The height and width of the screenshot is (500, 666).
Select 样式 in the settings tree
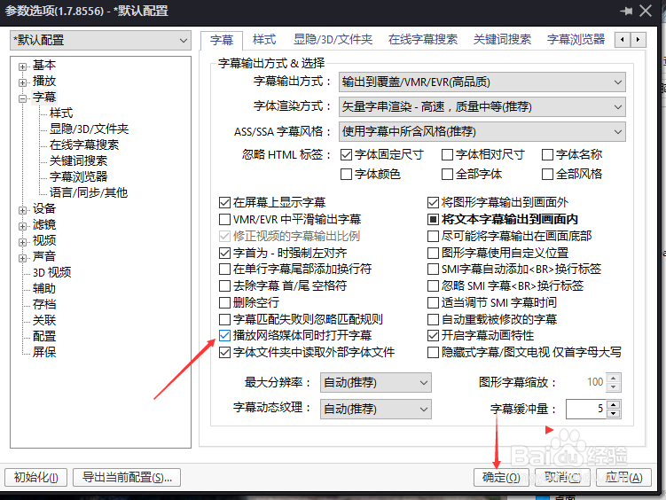[61, 113]
